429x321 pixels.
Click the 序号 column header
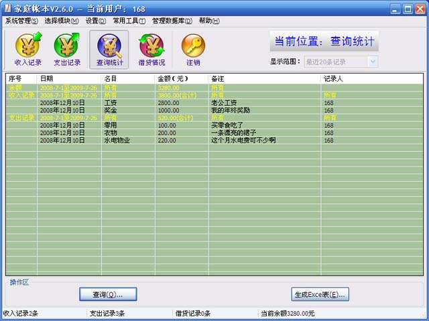tap(21, 79)
